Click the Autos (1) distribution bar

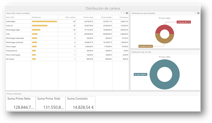40,26
